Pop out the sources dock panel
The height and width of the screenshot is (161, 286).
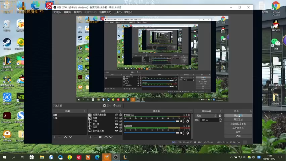(120, 111)
